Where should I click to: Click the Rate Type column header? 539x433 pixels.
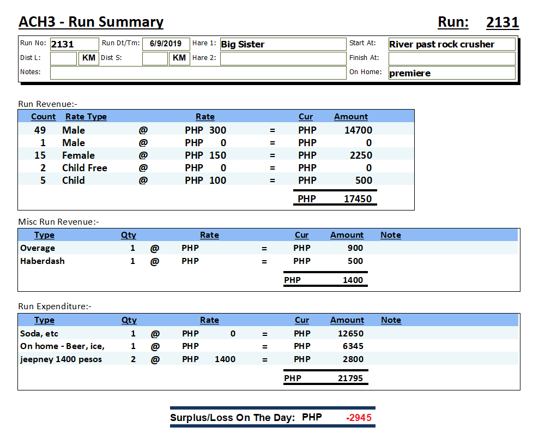86,117
